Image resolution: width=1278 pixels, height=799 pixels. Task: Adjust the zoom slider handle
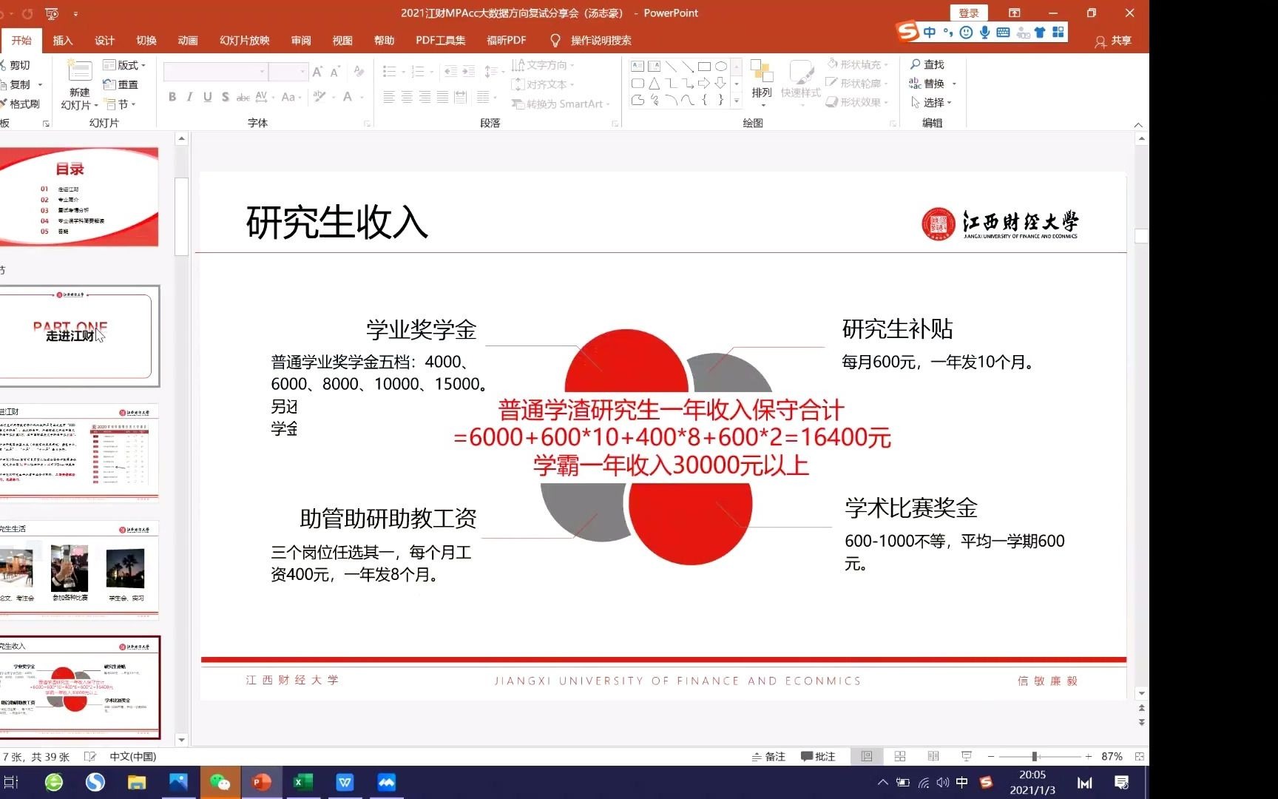(1035, 756)
